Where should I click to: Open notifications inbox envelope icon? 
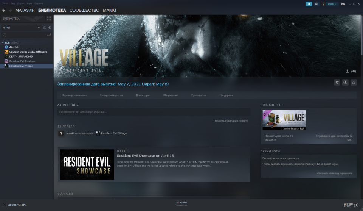pos(316,4)
